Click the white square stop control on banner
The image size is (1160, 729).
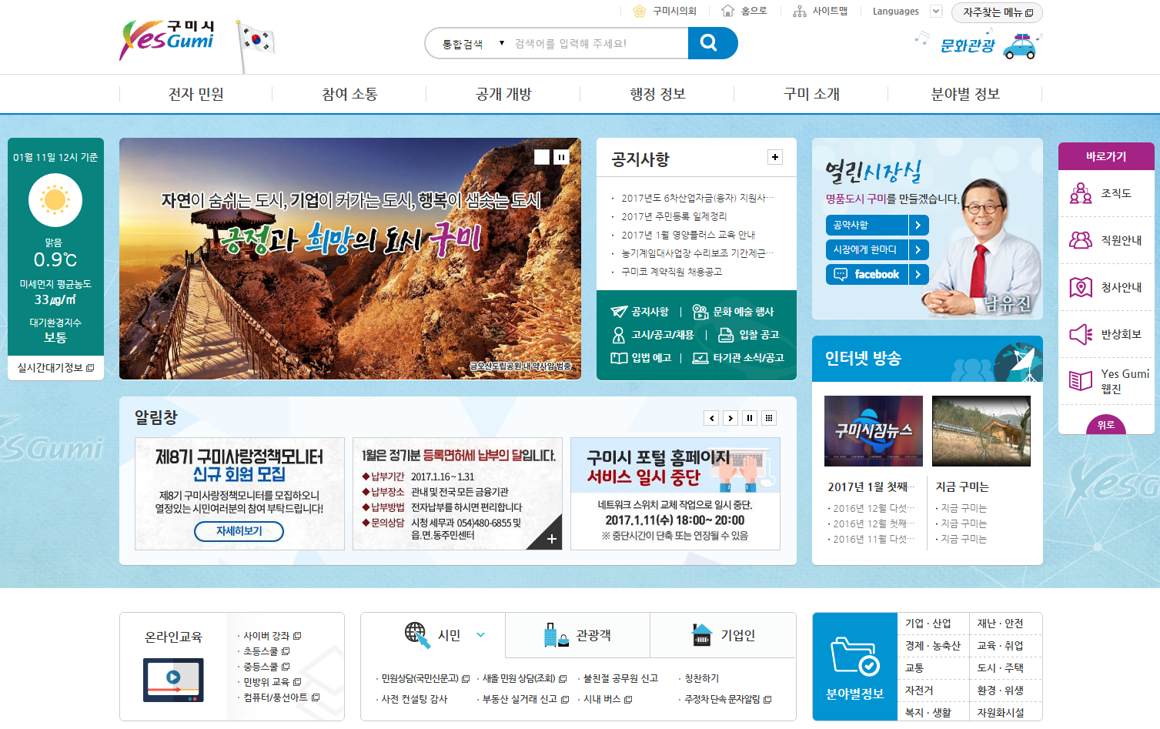click(543, 156)
